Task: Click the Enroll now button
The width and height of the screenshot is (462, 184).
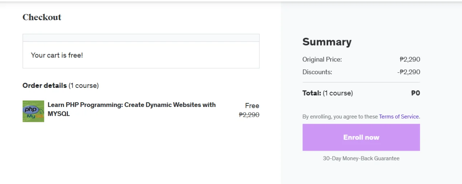Action: 361,137
